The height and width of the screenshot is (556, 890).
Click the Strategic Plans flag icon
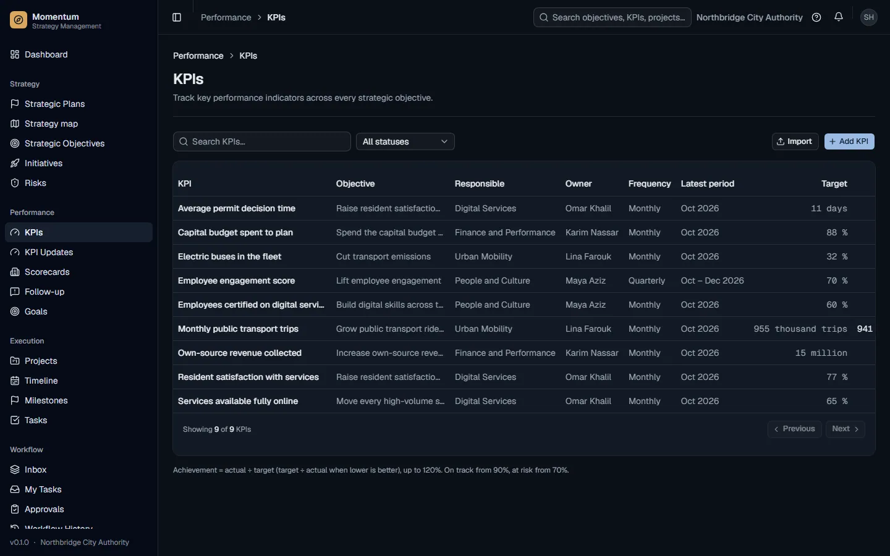[15, 104]
